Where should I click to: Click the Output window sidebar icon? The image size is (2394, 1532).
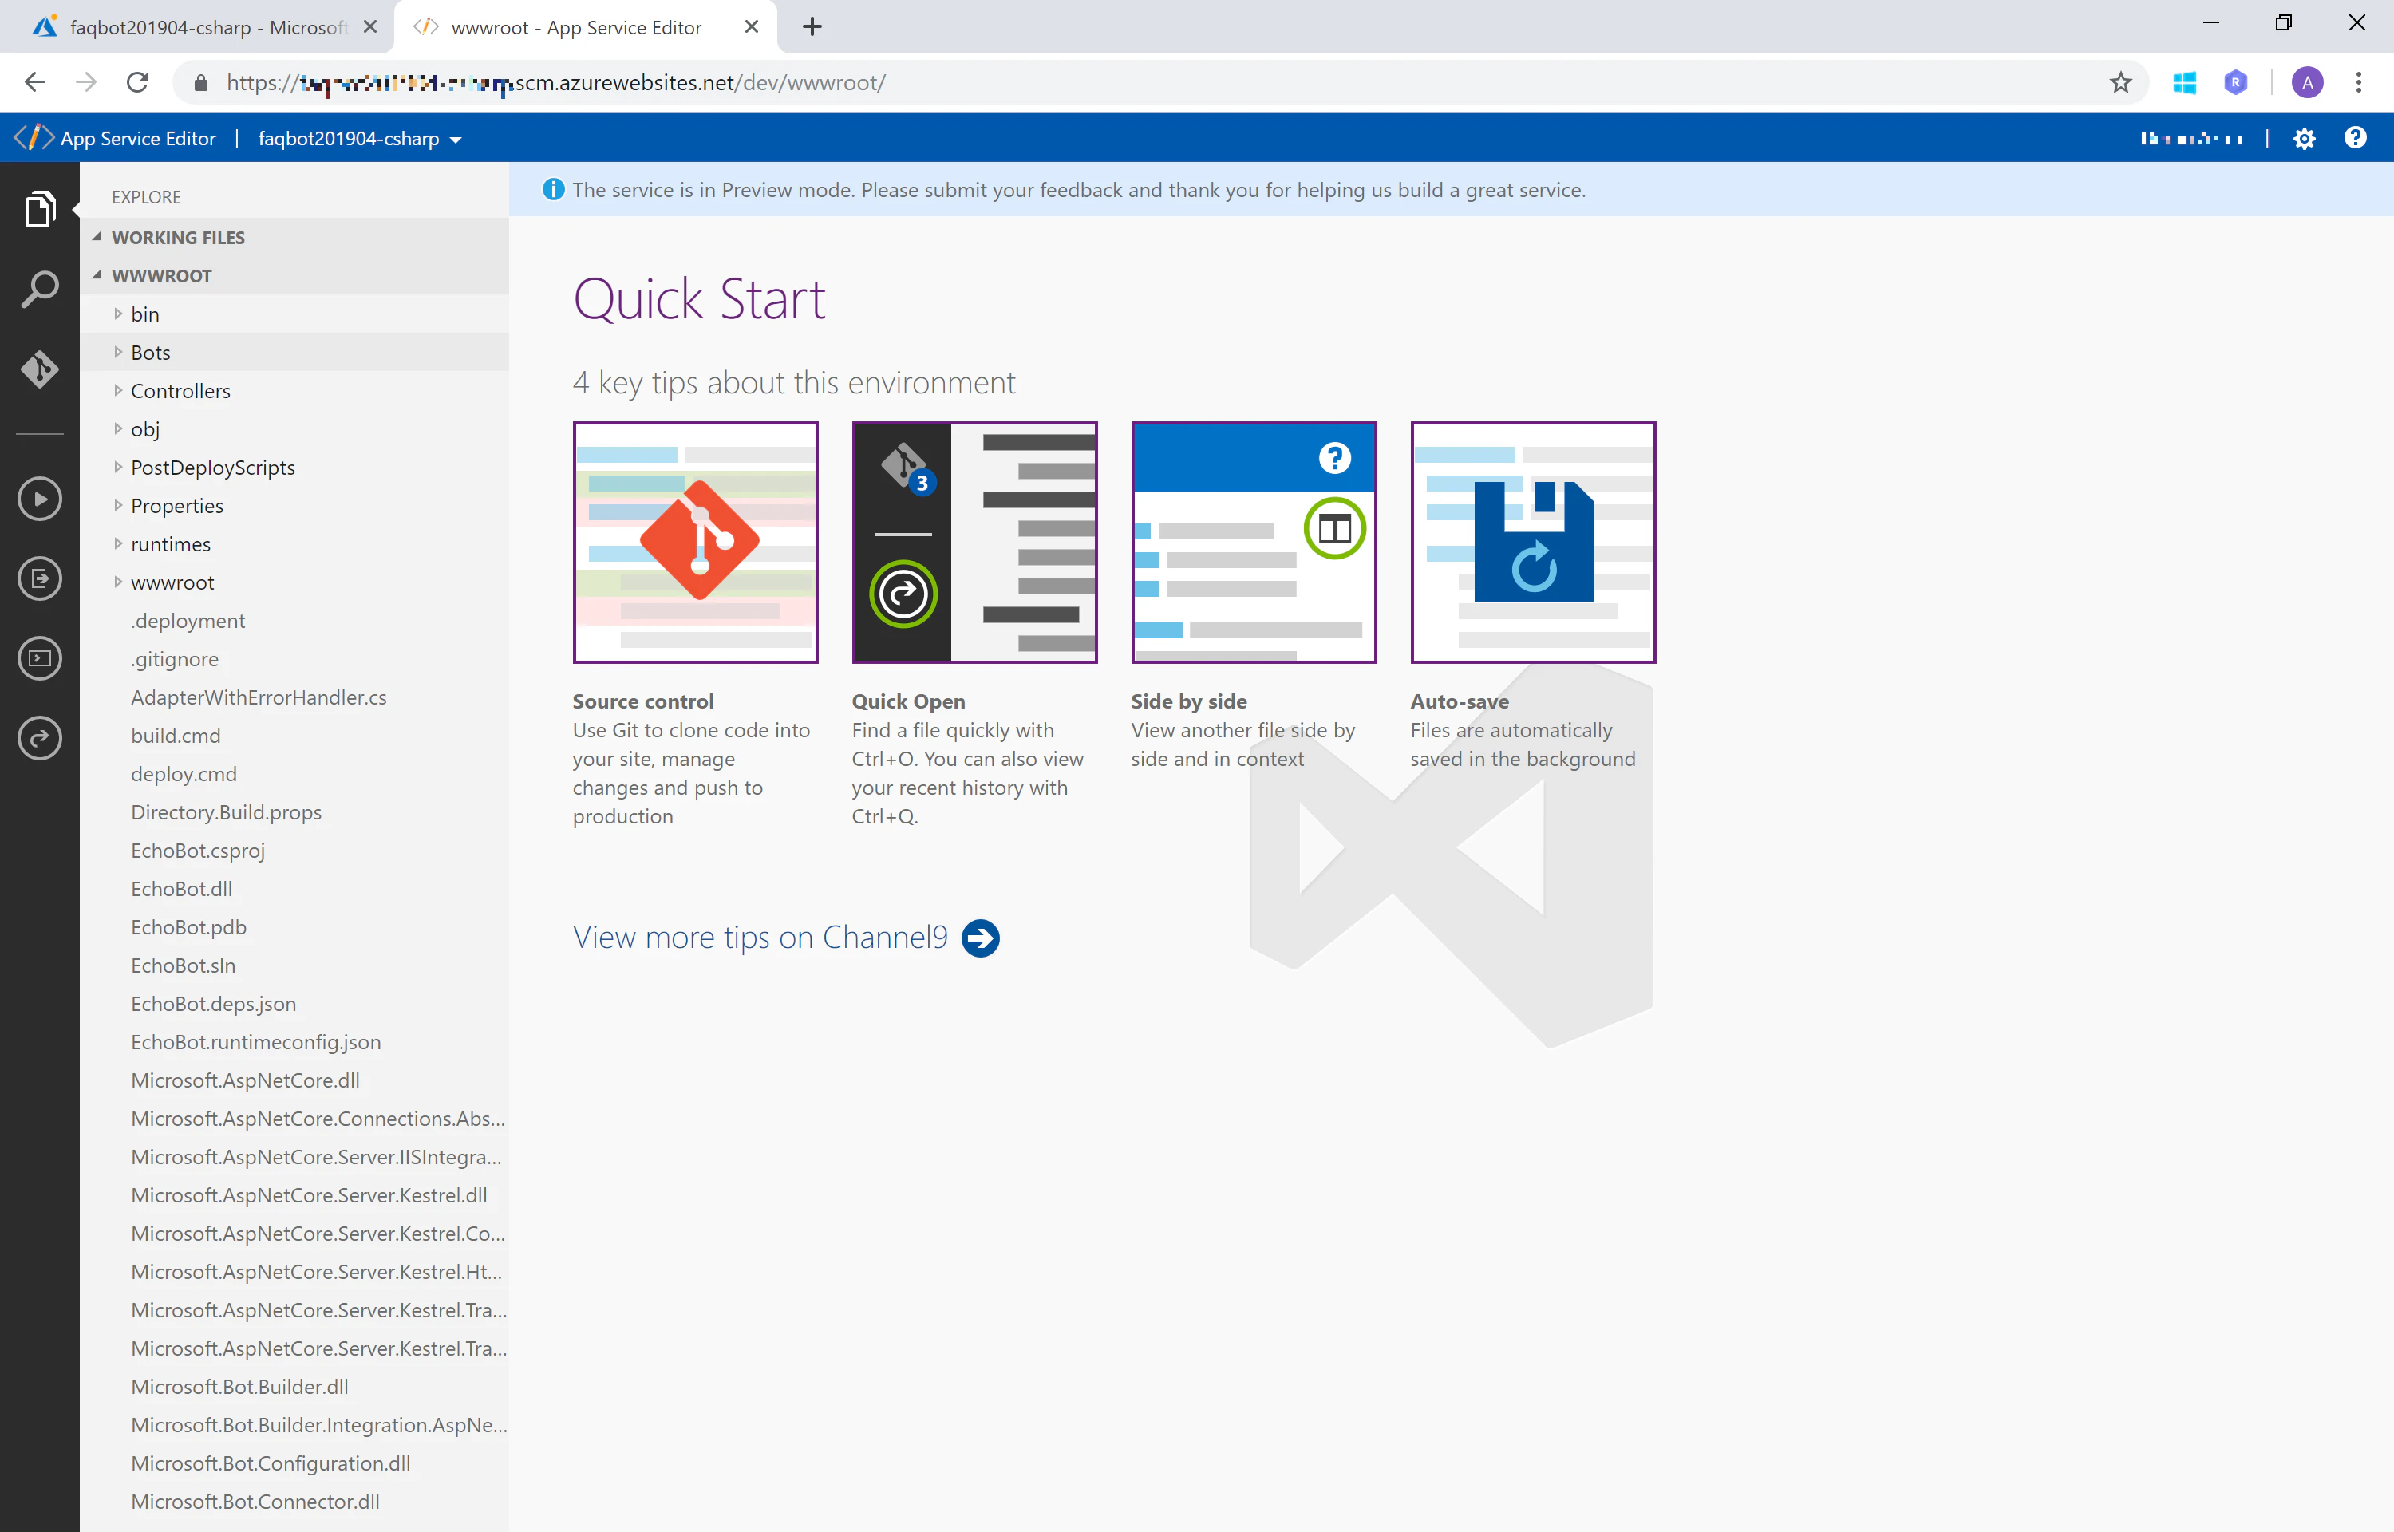point(40,578)
